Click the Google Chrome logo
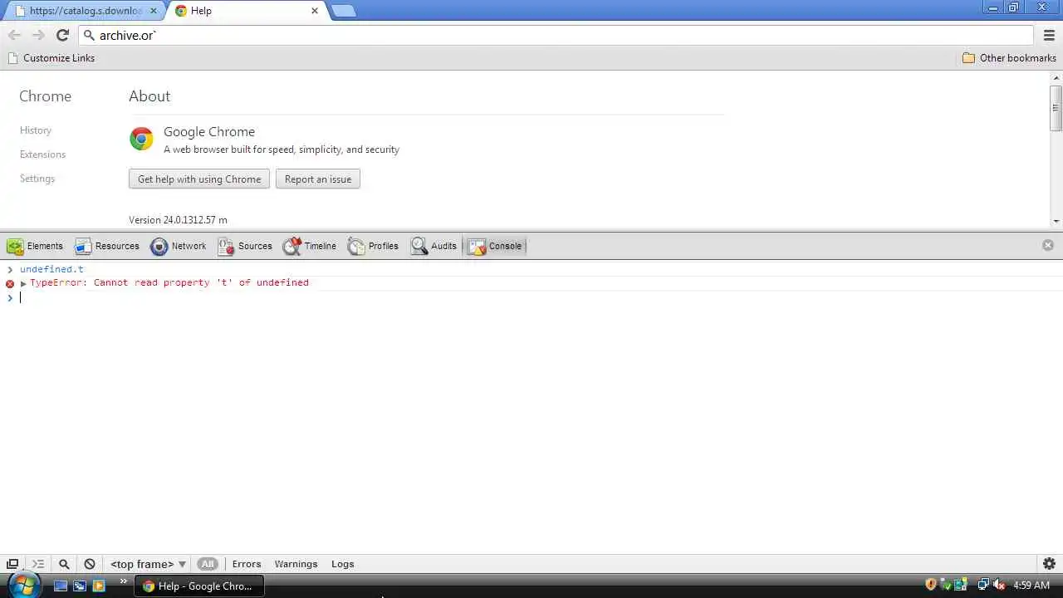 coord(141,139)
